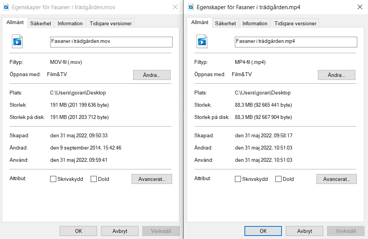Confirm with OK in the .mp4 dialog
The image size is (368, 239).
tap(263, 231)
